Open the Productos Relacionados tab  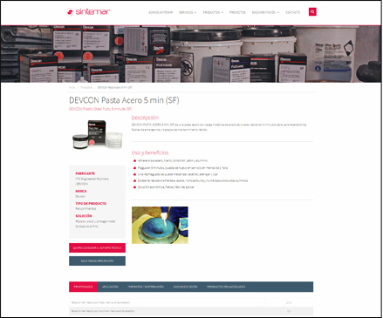coord(226,287)
